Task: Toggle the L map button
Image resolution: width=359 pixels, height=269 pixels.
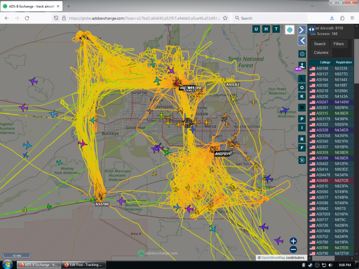Action: (302, 79)
